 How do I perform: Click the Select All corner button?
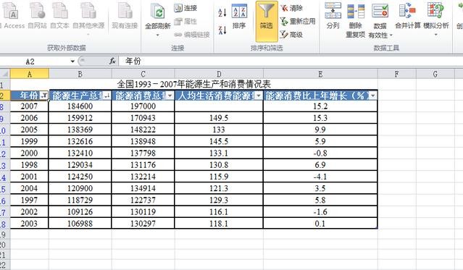[x=5, y=74]
